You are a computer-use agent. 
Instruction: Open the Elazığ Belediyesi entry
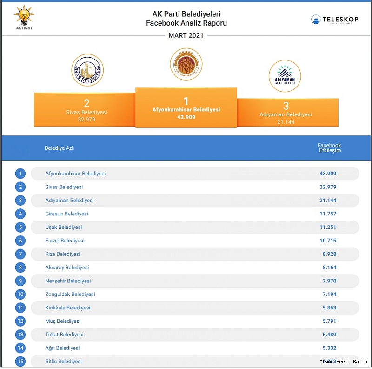65,241
